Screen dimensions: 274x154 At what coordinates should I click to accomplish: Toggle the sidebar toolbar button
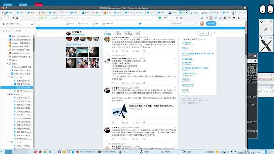tap(211, 18)
